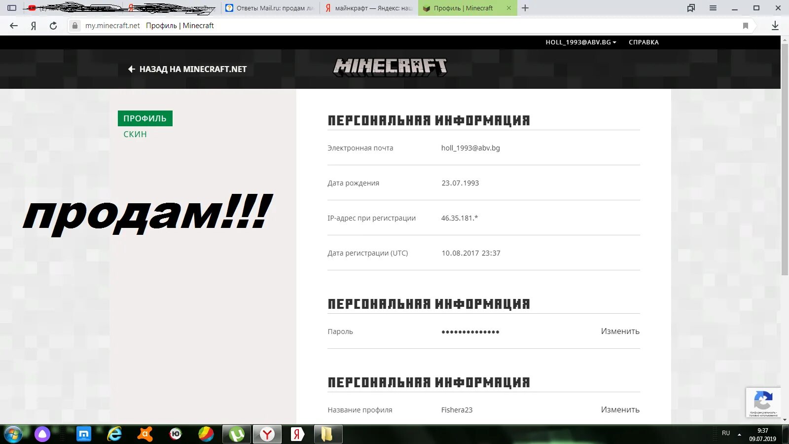Screen dimensions: 789x444
Task: Switch to the Ответы Mail.ru tab
Action: (x=270, y=8)
